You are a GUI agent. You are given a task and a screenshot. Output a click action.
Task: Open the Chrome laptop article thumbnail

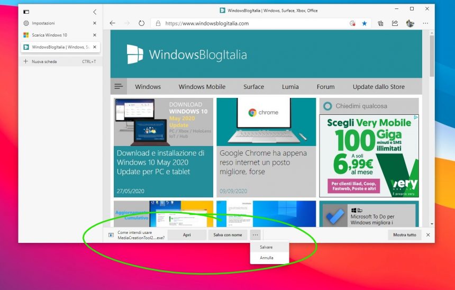tap(266, 122)
